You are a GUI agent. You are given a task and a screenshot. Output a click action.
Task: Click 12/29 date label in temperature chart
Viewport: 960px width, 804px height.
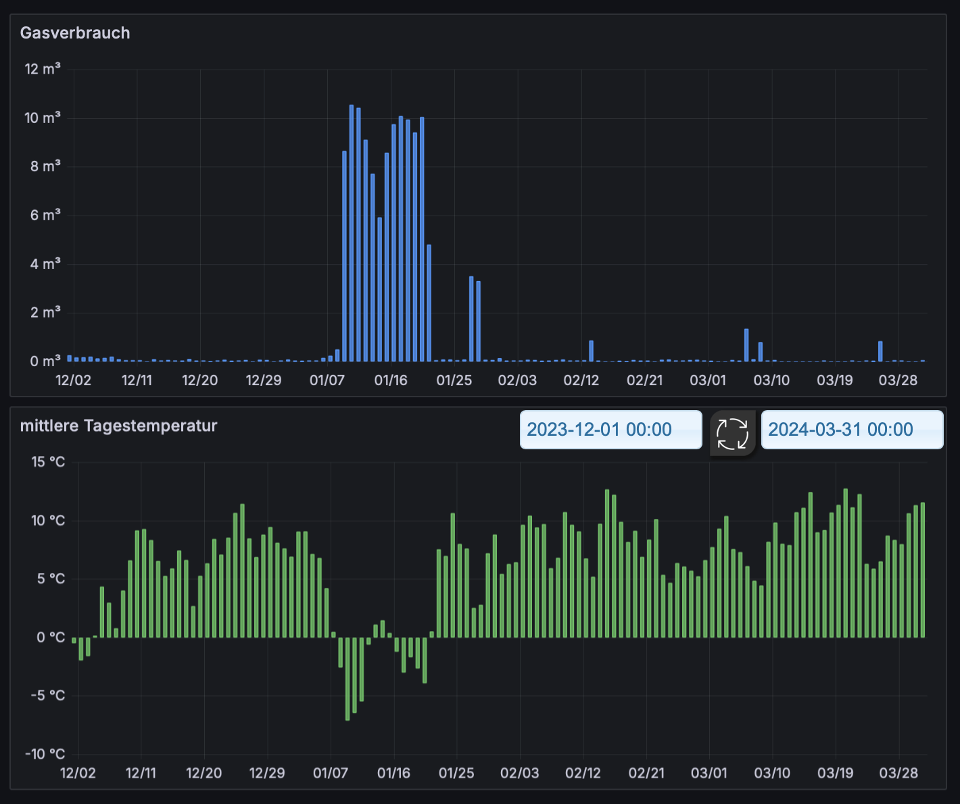pyautogui.click(x=268, y=773)
